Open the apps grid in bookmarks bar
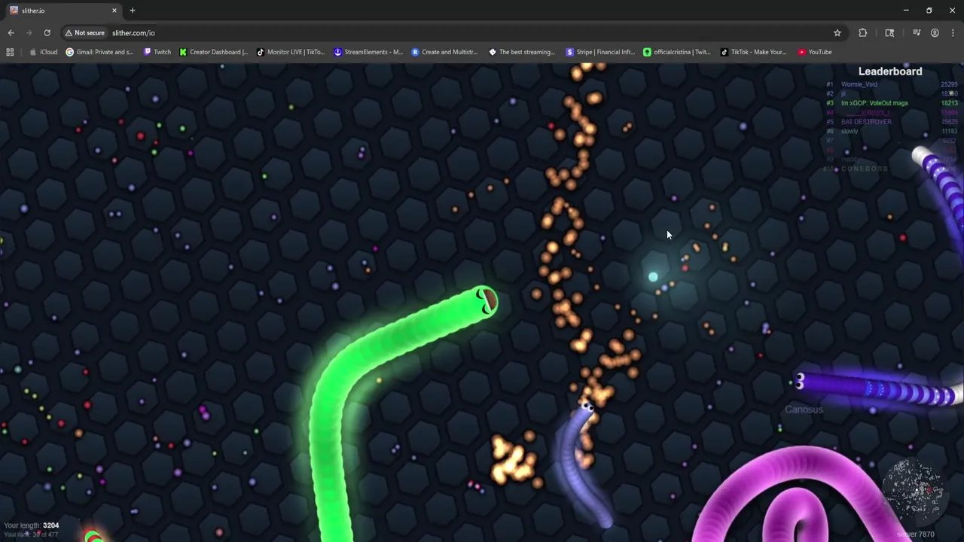Viewport: 964px width, 542px height. (10, 52)
